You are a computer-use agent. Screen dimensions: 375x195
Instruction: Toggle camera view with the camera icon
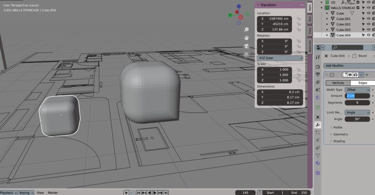246,46
